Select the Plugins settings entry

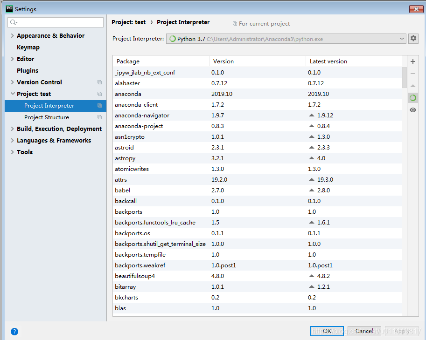(28, 70)
